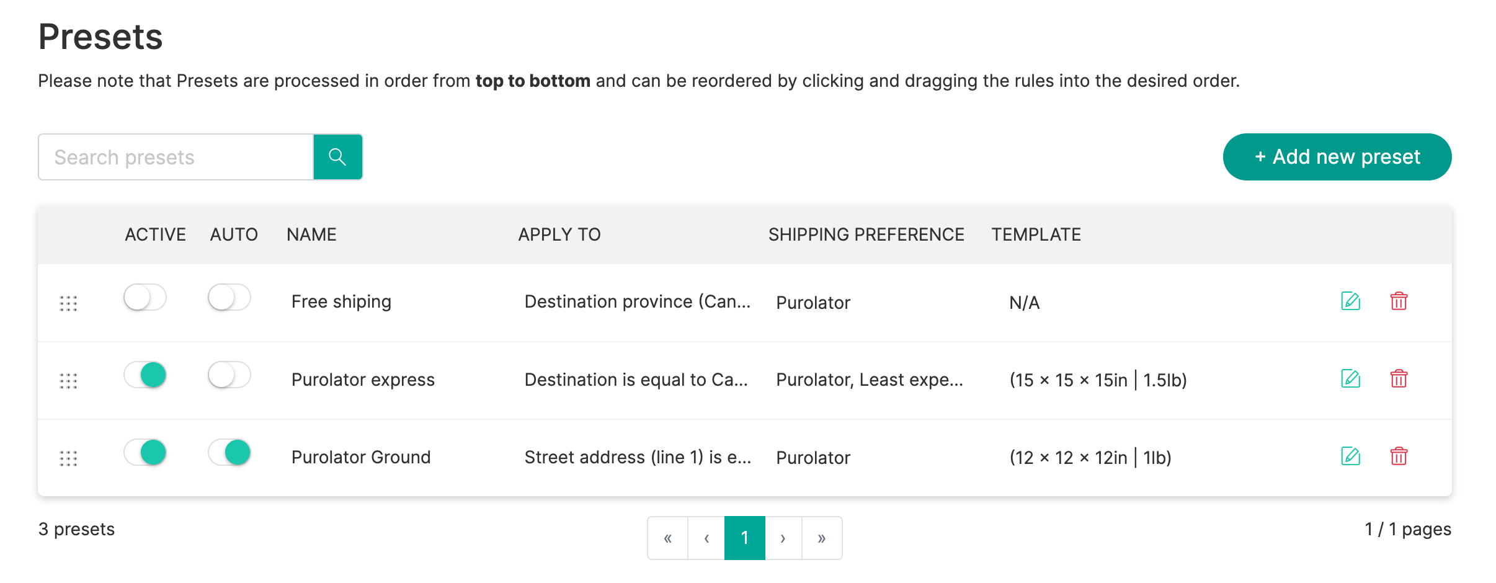Image resolution: width=1496 pixels, height=583 pixels.
Task: Edit the Purolator Ground preset
Action: coord(1350,456)
